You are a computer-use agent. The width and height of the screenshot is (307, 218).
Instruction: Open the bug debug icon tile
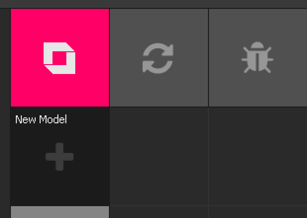click(257, 58)
